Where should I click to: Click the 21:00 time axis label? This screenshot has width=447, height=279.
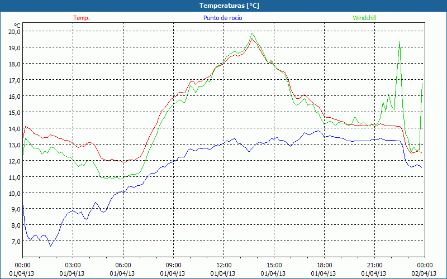(374, 265)
